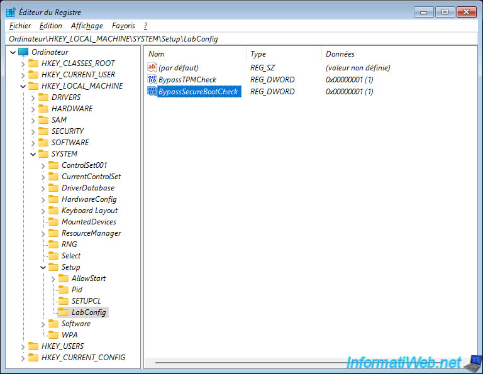
Task: Click the WPA folder icon
Action: click(53, 335)
